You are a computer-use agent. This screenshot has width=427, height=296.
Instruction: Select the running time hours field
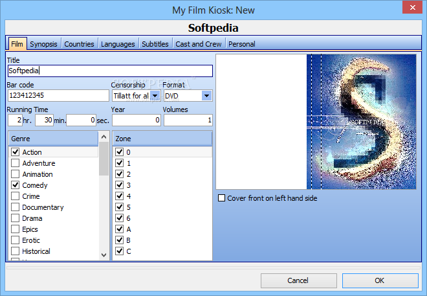15,120
